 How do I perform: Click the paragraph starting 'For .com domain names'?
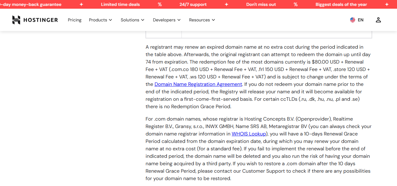pyautogui.click(x=258, y=149)
